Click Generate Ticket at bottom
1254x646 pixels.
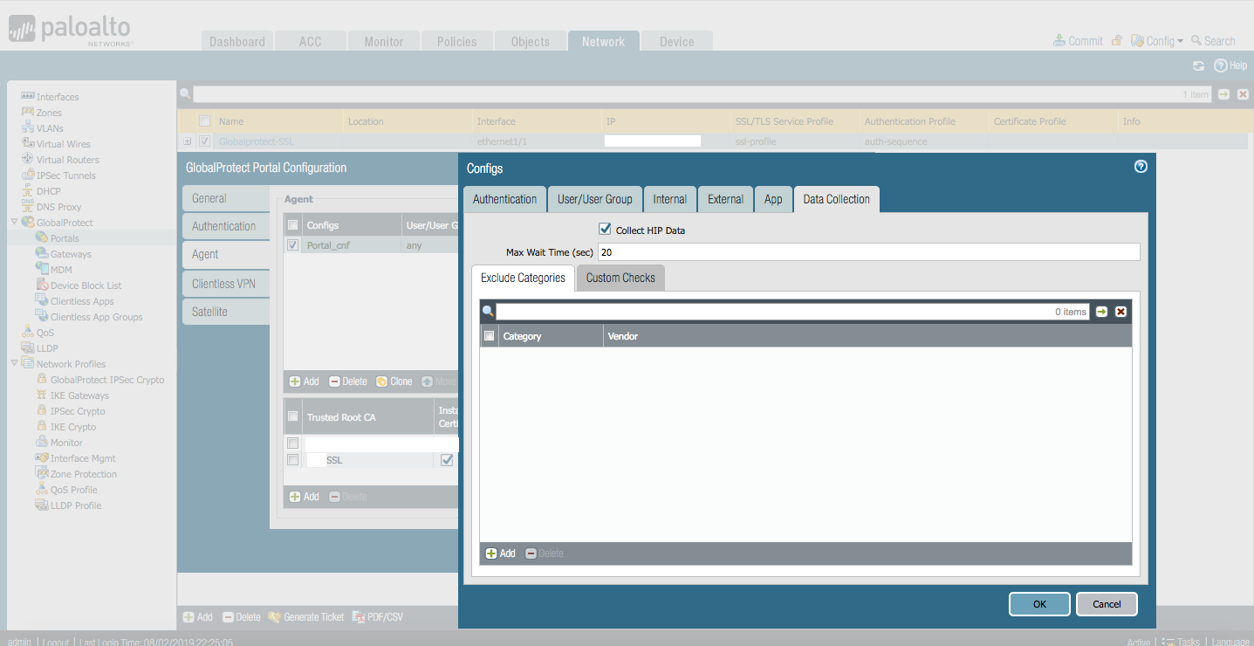pyautogui.click(x=306, y=617)
